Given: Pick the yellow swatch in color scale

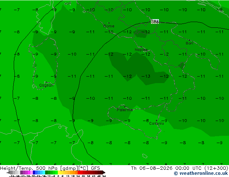Looking at the screenshot, I should pos(59,172).
